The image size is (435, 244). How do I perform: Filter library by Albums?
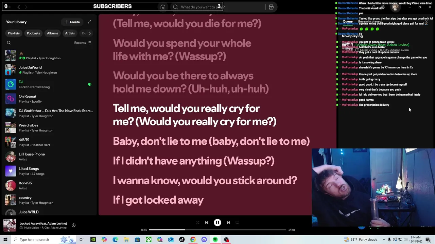point(52,33)
